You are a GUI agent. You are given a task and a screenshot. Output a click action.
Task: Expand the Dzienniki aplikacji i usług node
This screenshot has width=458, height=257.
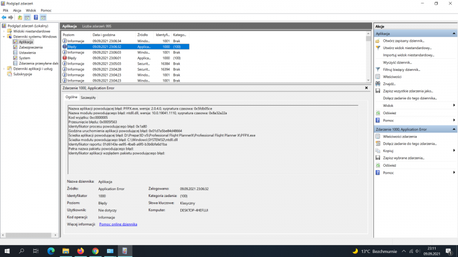(x=4, y=69)
